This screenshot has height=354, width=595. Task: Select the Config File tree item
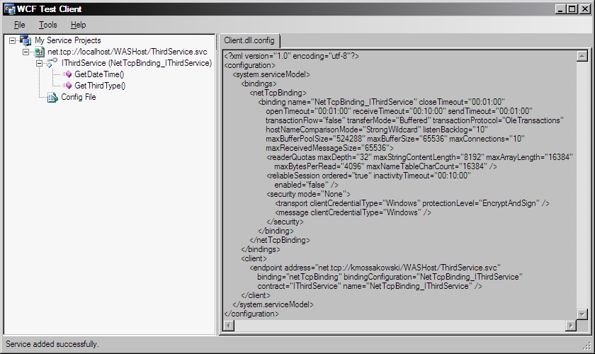(79, 97)
